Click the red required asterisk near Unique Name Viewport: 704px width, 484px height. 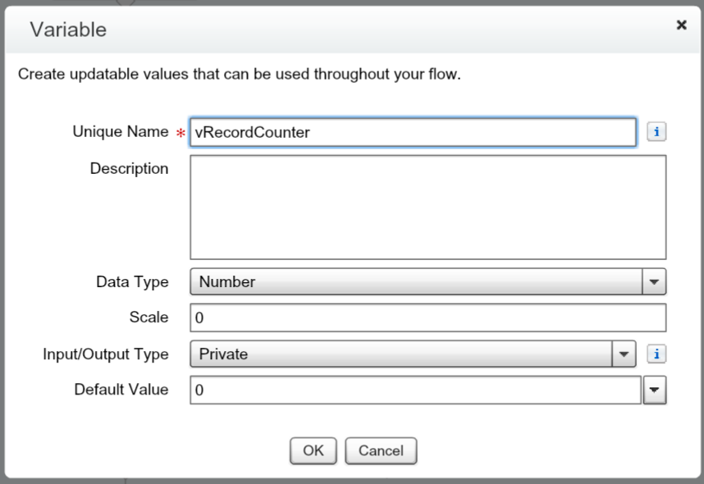181,133
